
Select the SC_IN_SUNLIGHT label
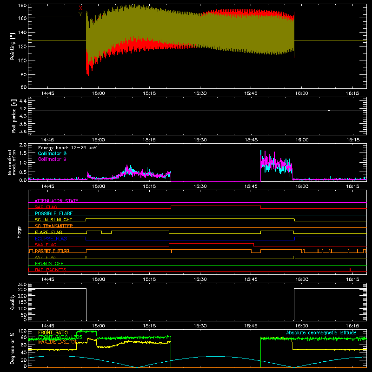(53, 219)
